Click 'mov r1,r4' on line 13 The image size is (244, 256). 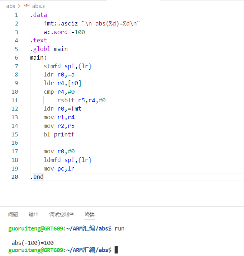pos(59,117)
